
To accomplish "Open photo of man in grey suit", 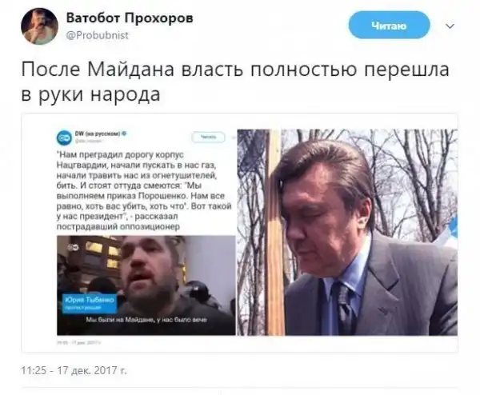I will 347,232.
